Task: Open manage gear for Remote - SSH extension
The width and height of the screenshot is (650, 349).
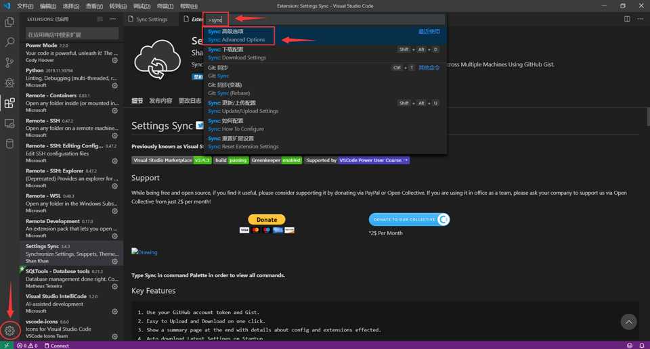Action: (x=115, y=135)
